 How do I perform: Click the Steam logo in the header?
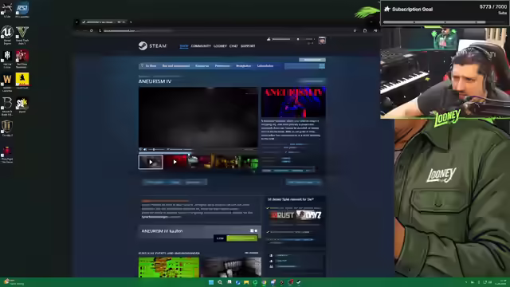pyautogui.click(x=152, y=46)
